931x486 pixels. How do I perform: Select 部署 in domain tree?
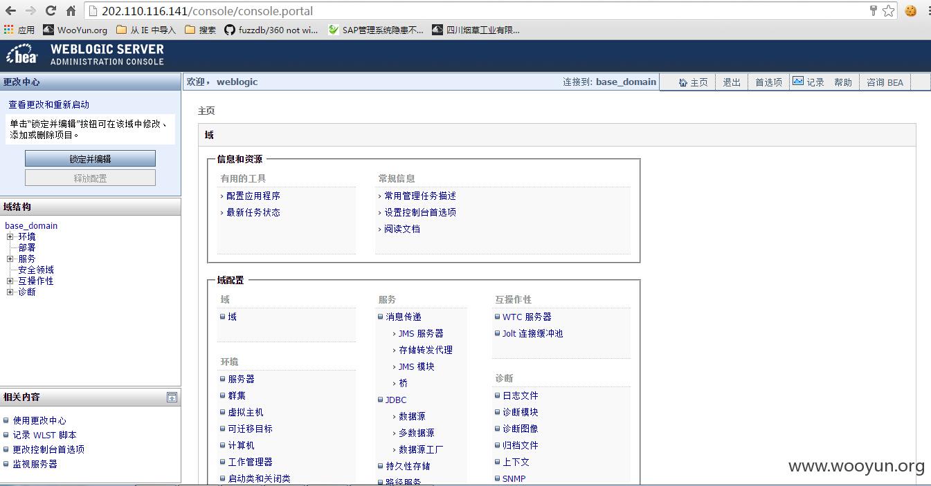27,247
